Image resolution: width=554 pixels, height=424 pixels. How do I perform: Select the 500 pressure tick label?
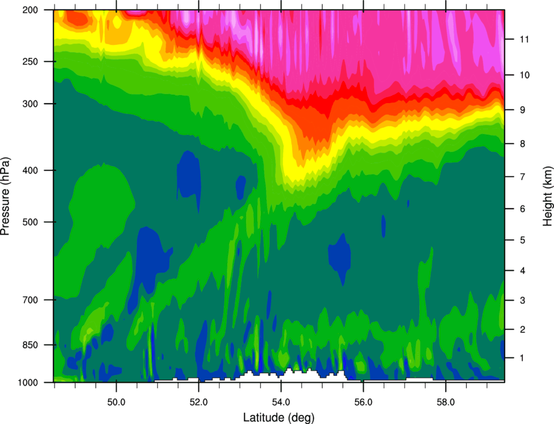(x=31, y=222)
